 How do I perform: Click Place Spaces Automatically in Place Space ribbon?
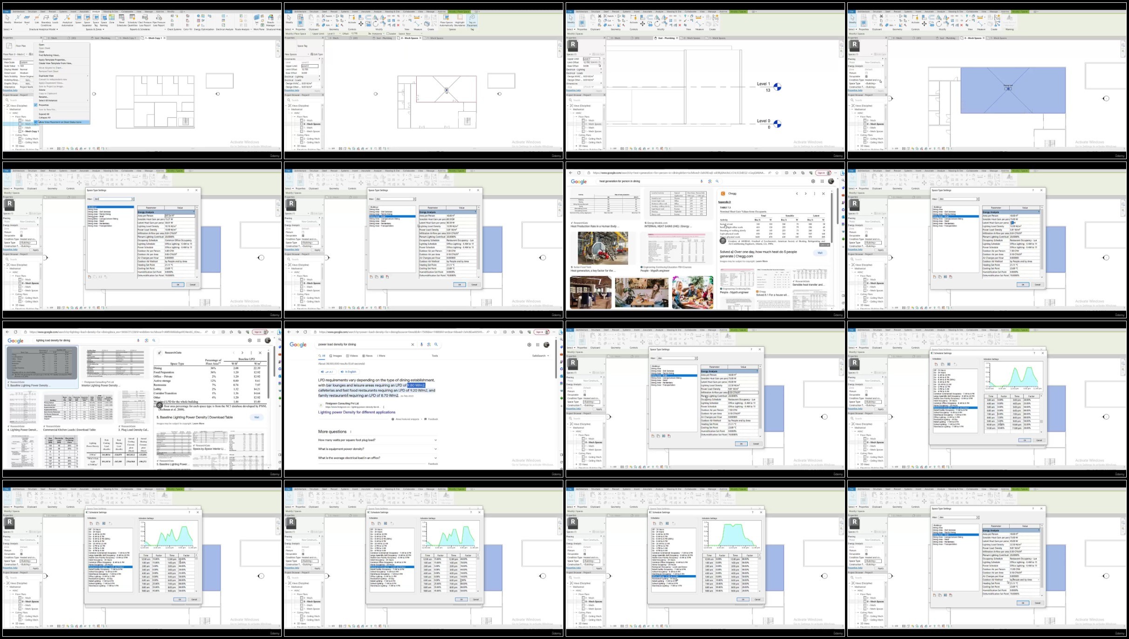446,20
